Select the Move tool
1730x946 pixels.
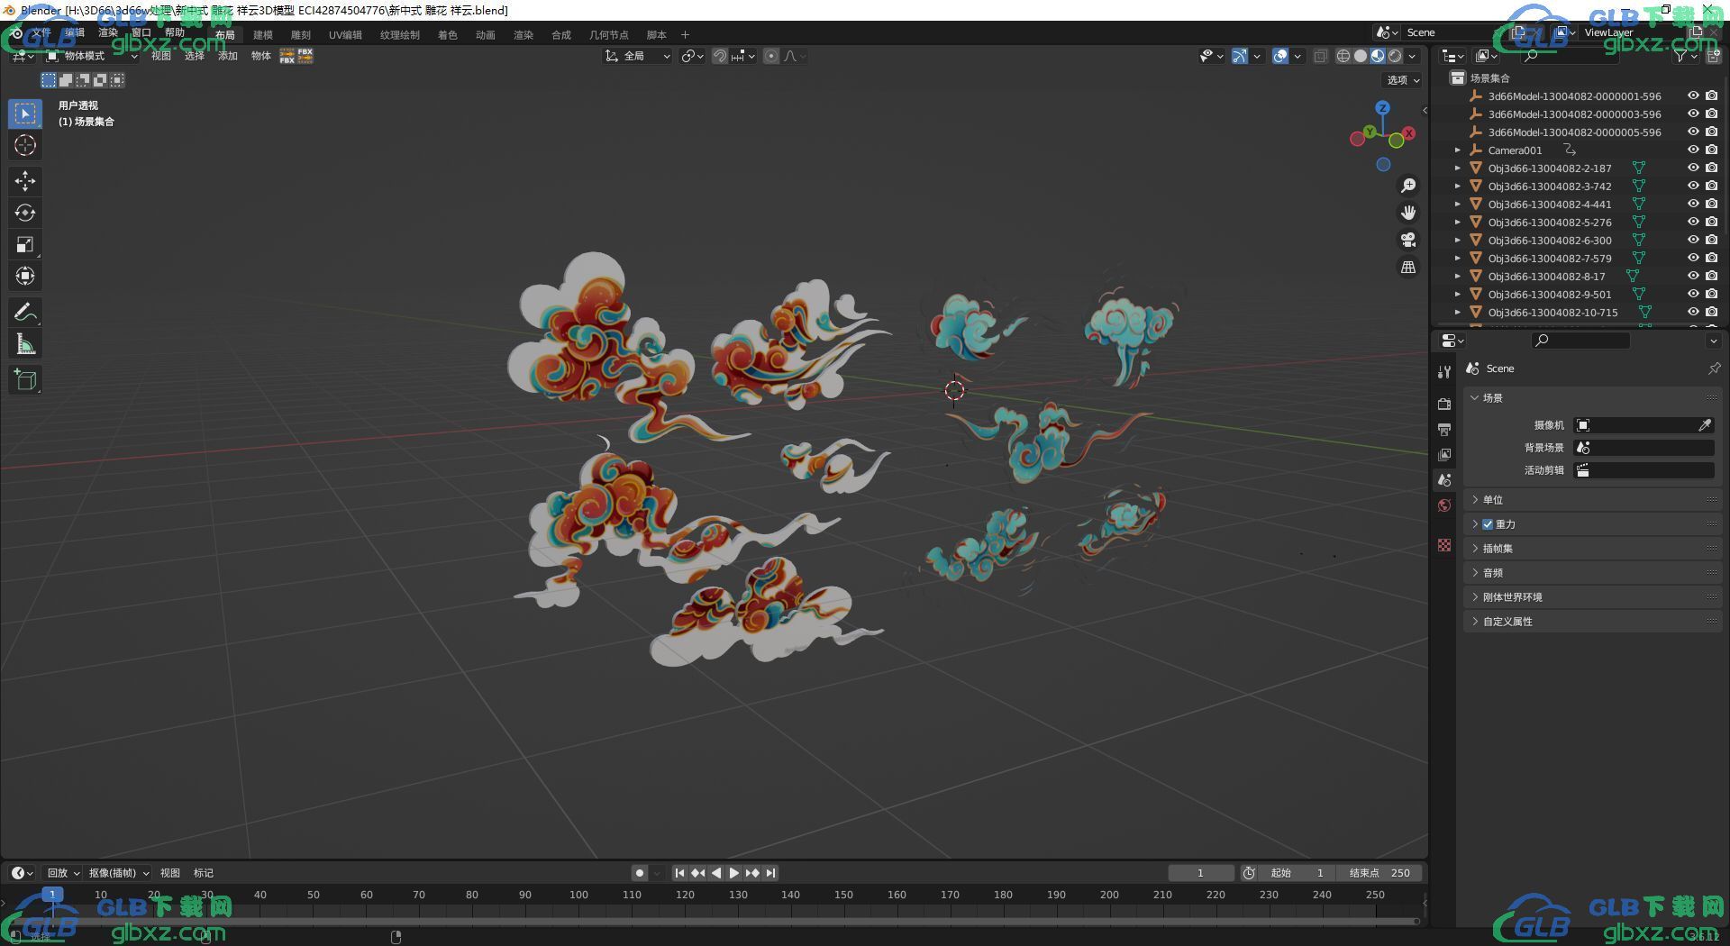(x=25, y=181)
